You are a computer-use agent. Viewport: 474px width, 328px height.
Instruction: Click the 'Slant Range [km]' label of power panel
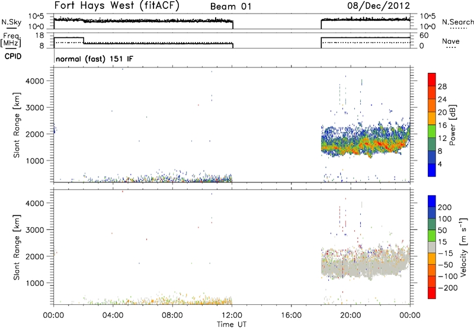pyautogui.click(x=17, y=125)
